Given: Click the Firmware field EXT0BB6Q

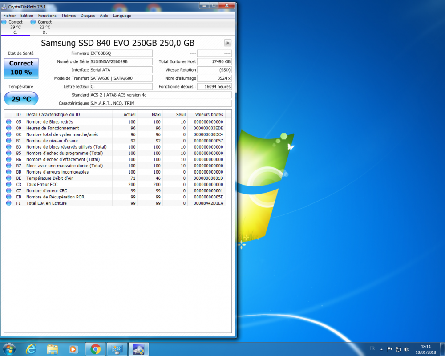Looking at the screenshot, I should click(121, 53).
